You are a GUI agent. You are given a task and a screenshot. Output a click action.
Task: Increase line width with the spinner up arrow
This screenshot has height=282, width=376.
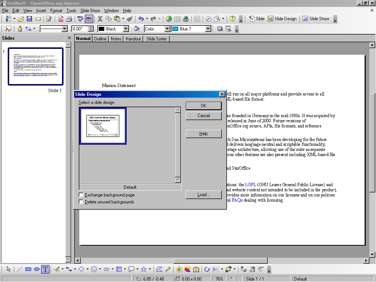click(x=91, y=27)
